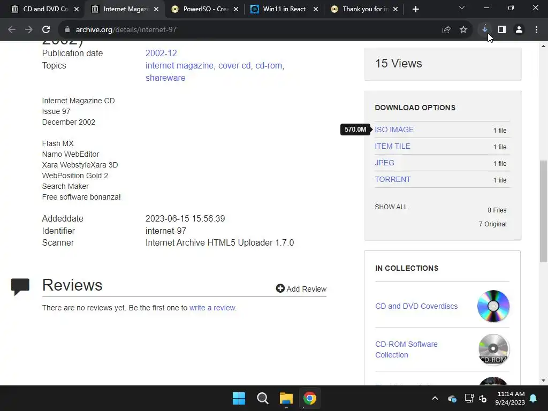Share this page via share icon
Viewport: 548px width, 411px height.
coord(446,30)
